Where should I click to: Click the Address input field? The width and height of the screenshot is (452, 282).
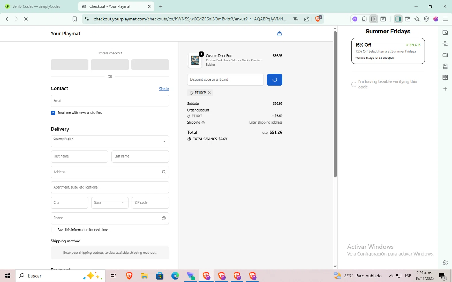coord(110,172)
